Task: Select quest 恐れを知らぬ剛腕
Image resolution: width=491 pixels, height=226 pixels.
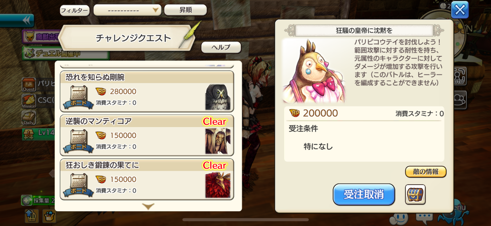Action: coord(147,92)
